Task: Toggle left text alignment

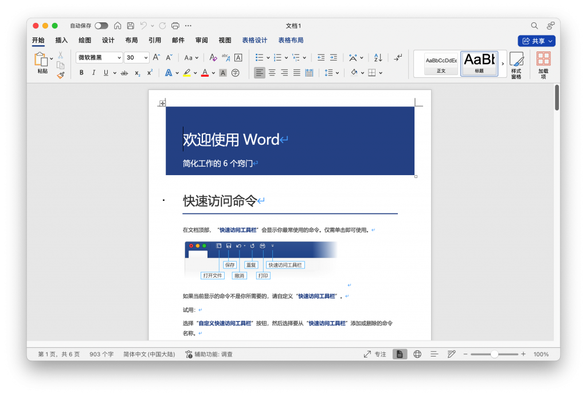Action: tap(260, 73)
